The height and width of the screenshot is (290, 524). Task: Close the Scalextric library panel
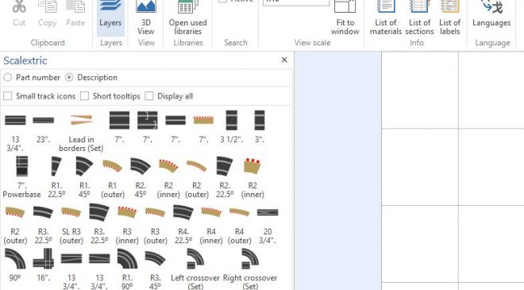pyautogui.click(x=284, y=60)
